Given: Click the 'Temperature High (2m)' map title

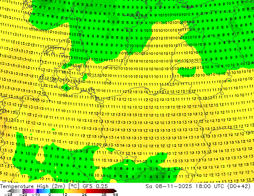Looking at the screenshot, I should pyautogui.click(x=32, y=186).
